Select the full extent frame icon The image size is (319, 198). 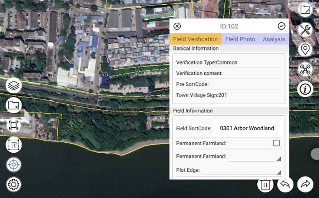click(x=14, y=125)
